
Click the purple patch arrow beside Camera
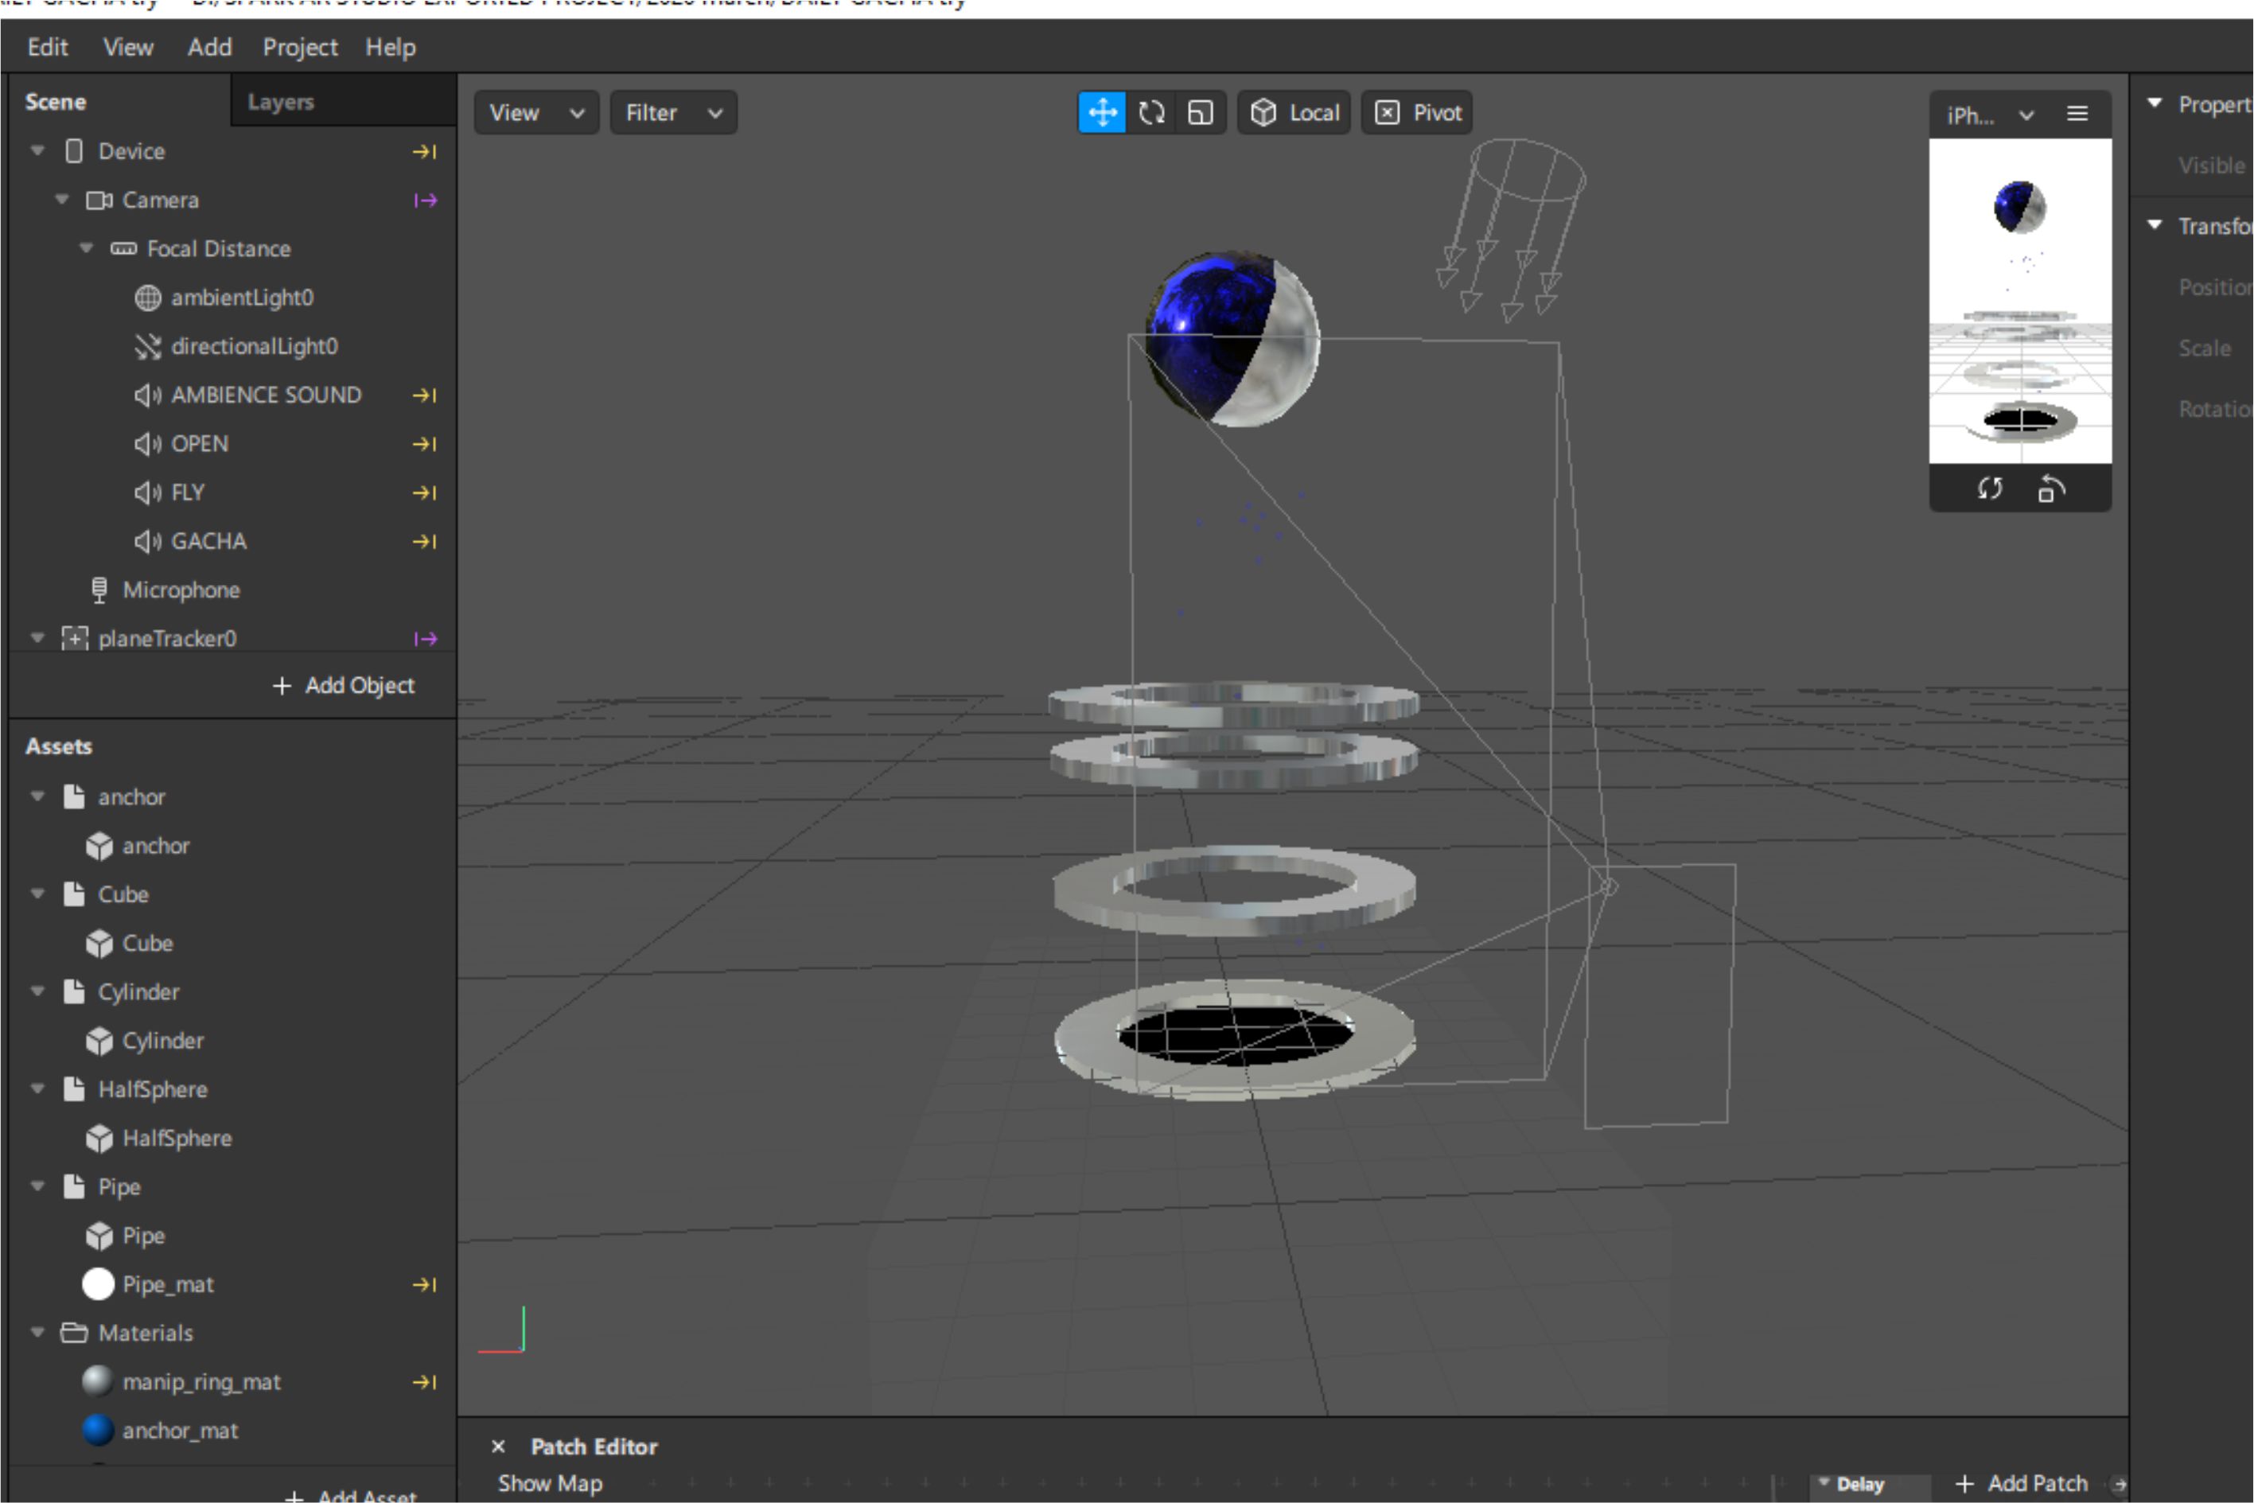tap(425, 201)
